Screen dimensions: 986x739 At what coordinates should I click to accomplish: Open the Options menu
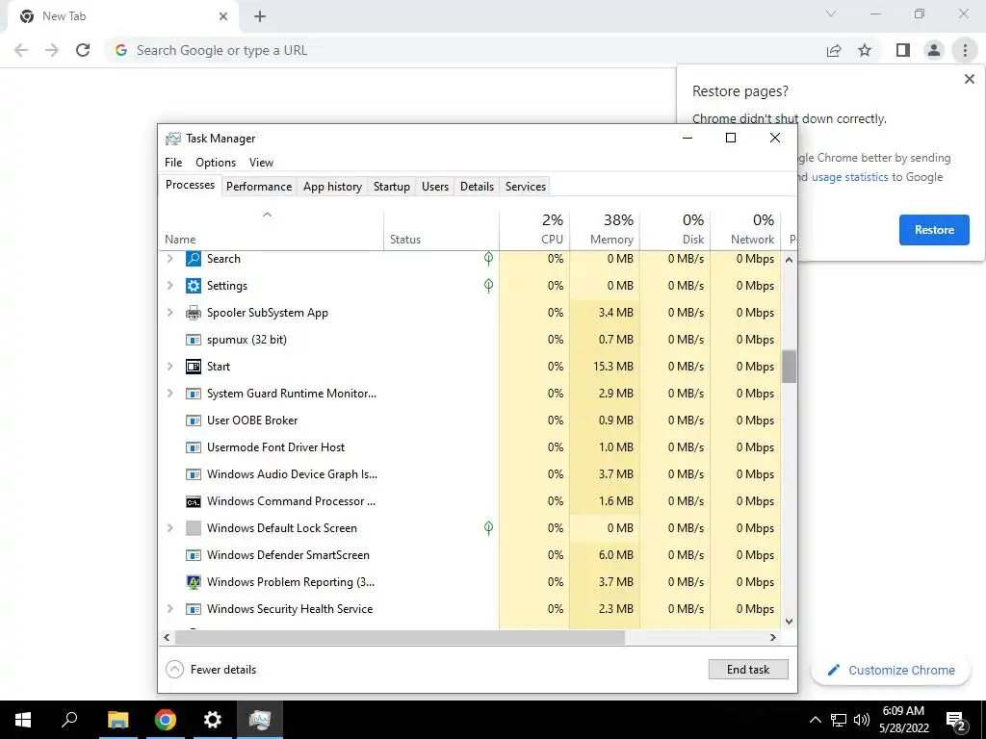pos(216,162)
